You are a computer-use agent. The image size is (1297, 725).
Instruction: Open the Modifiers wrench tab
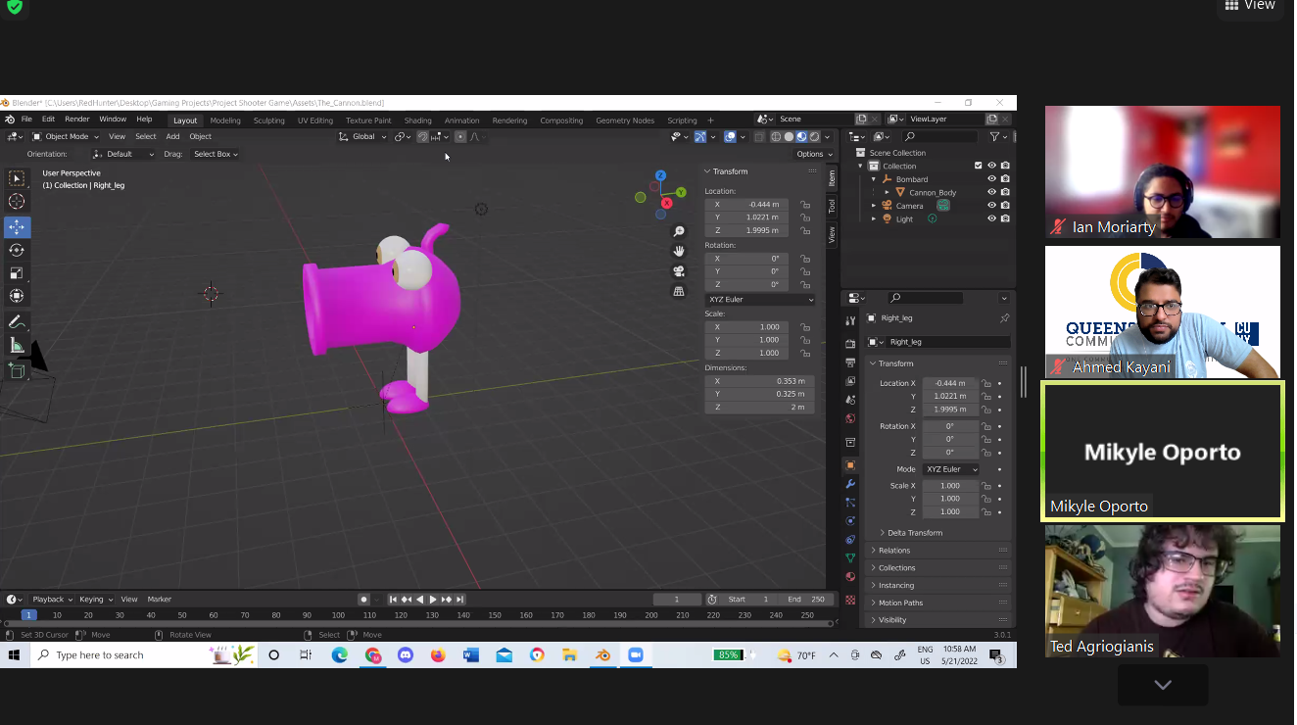(850, 483)
